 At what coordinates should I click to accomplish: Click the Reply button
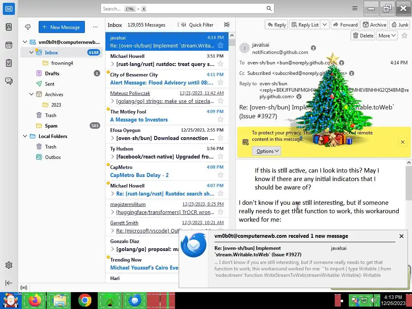(276, 25)
